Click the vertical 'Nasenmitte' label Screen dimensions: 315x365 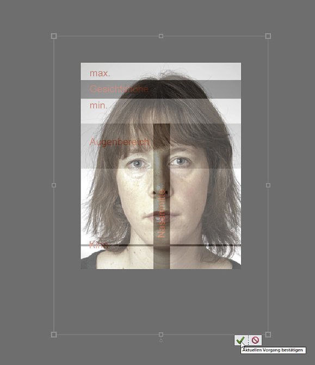pyautogui.click(x=161, y=214)
